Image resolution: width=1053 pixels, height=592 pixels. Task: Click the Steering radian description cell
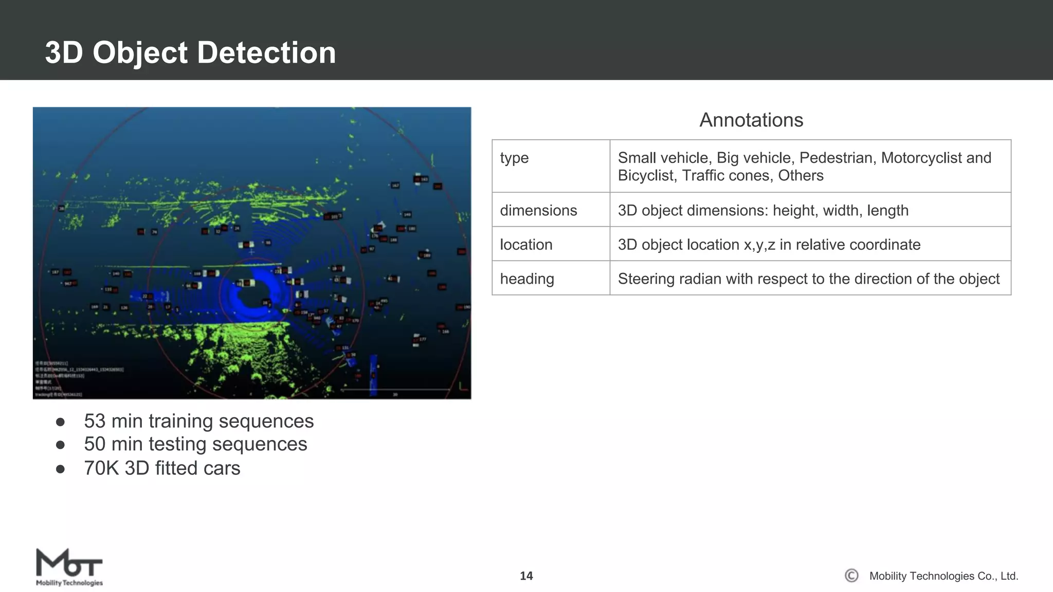click(x=810, y=279)
